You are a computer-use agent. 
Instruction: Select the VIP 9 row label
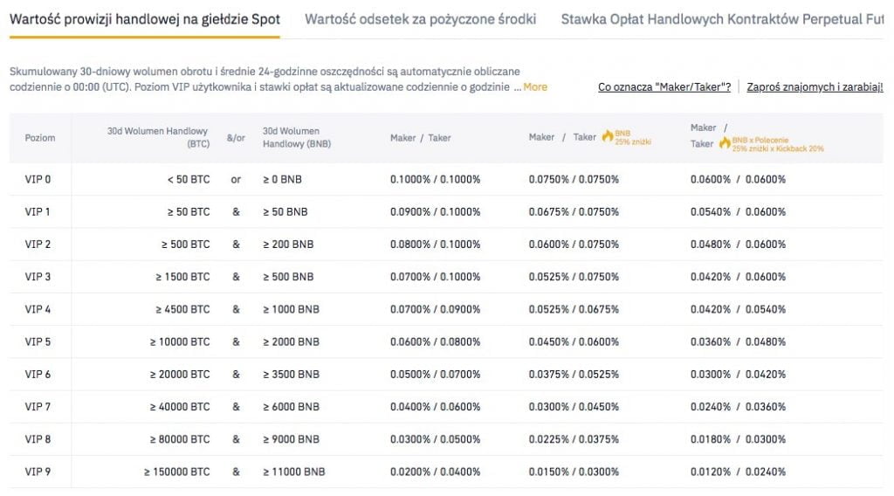coord(38,472)
